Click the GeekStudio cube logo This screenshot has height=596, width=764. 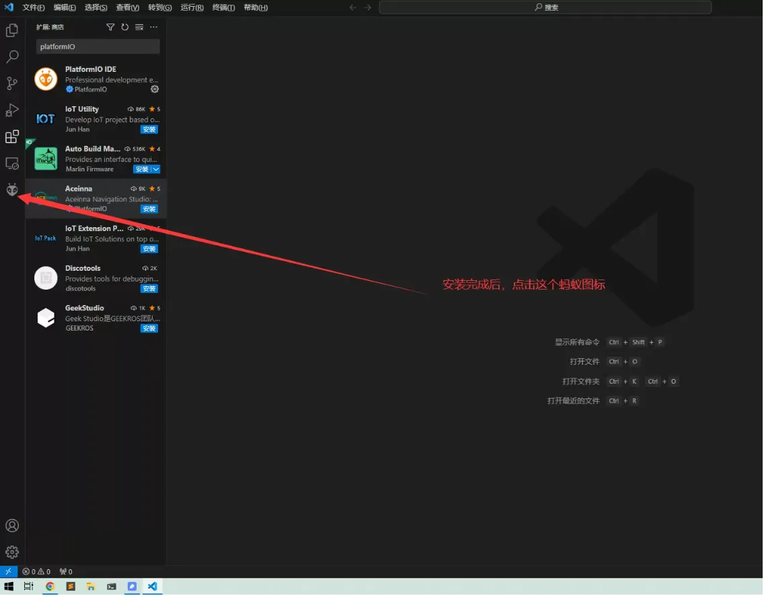point(46,318)
